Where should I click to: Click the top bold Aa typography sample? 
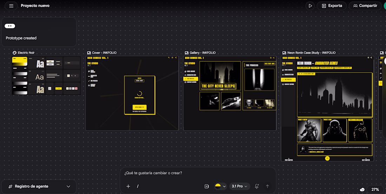40,64
